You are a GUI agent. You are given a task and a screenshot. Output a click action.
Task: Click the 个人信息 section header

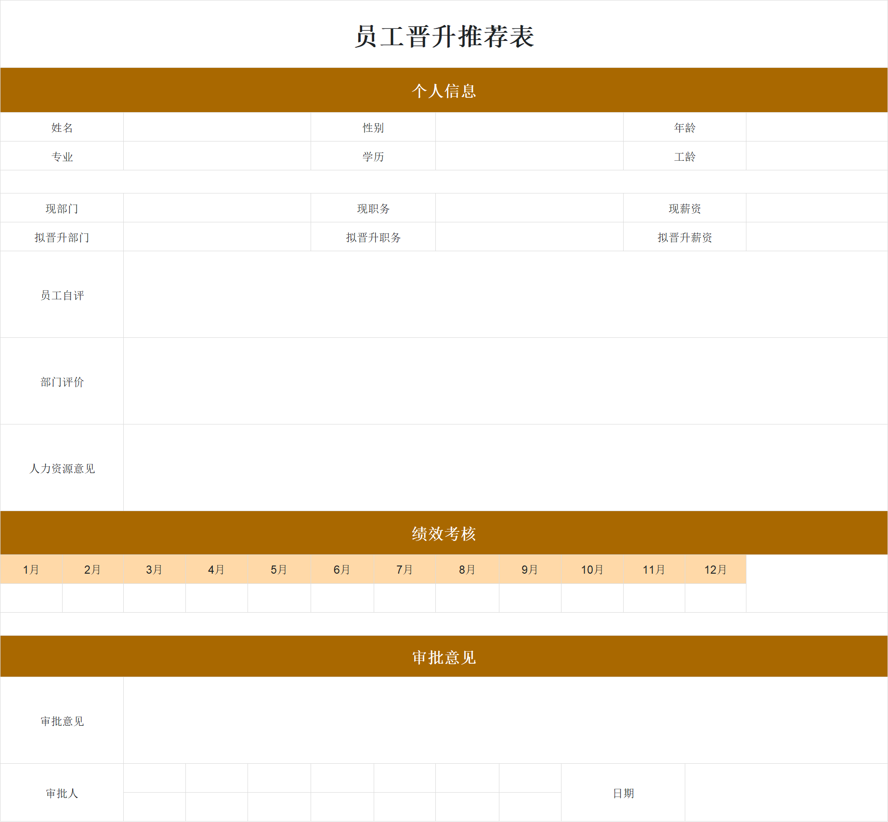point(443,90)
